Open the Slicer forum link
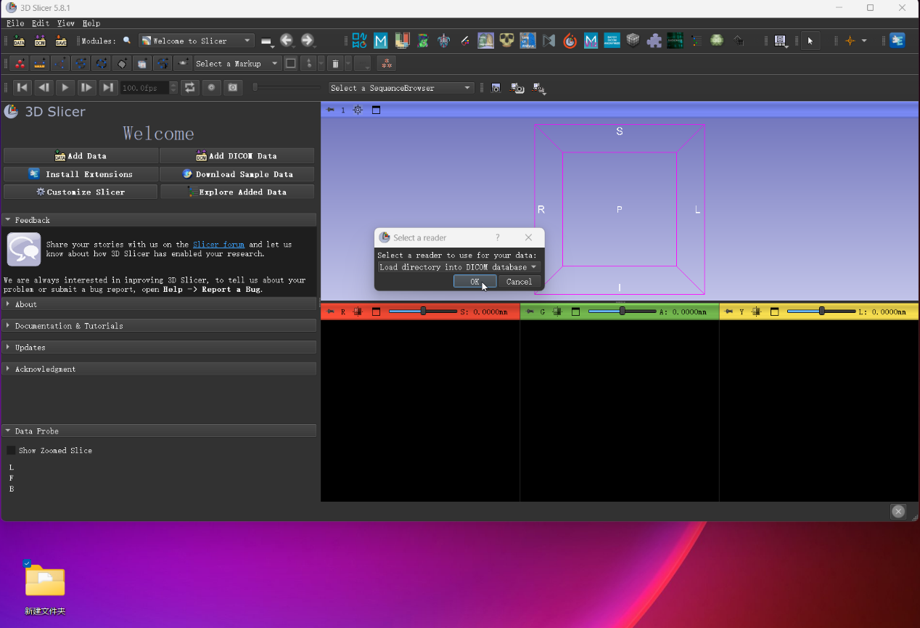 point(218,245)
